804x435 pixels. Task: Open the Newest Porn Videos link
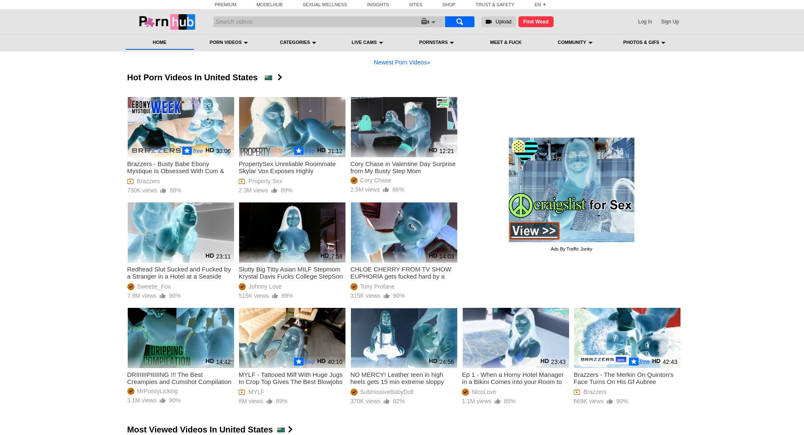402,62
